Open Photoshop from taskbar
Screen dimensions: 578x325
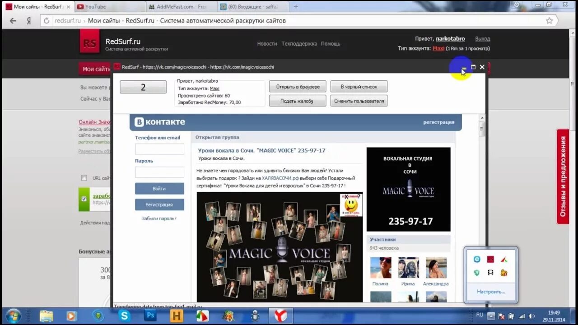(150, 316)
